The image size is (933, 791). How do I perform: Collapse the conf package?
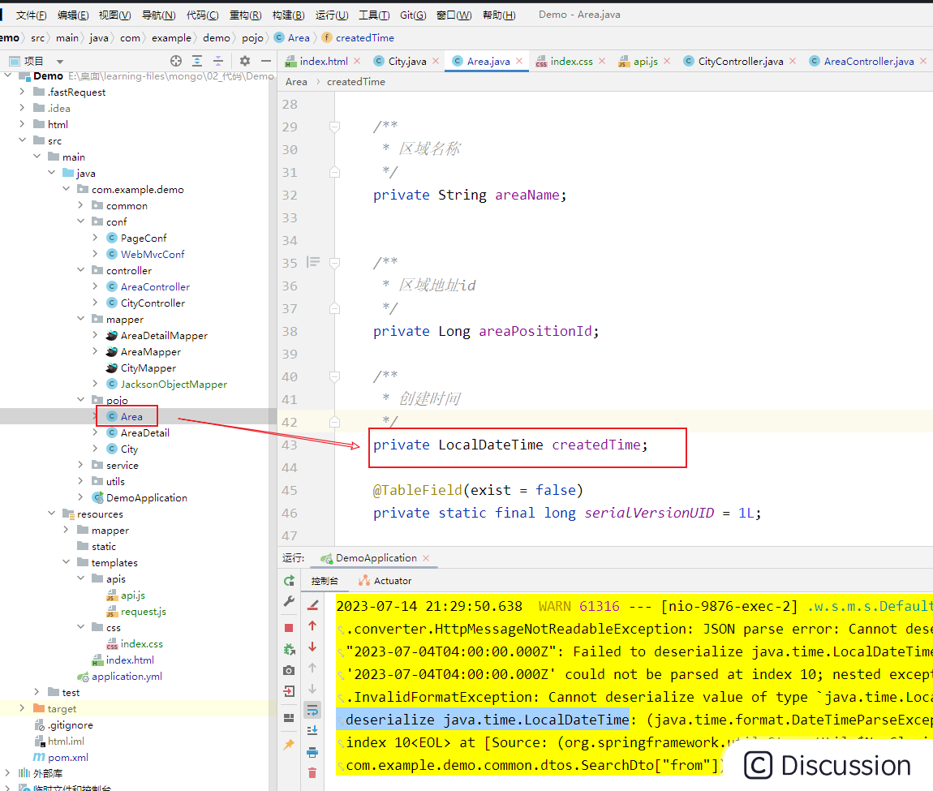[x=81, y=221]
